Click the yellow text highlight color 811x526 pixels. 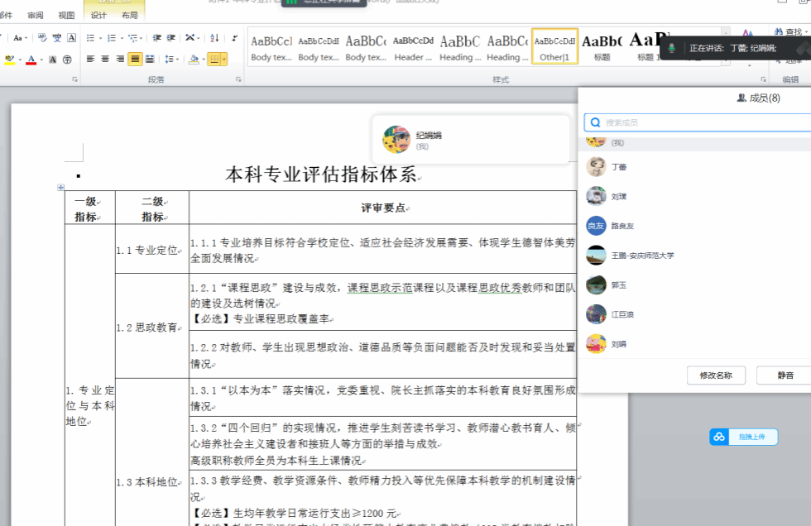(9, 60)
